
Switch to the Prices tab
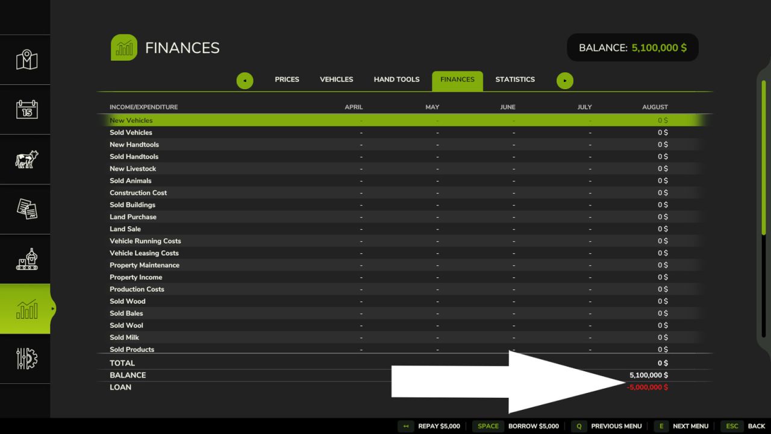pyautogui.click(x=287, y=80)
